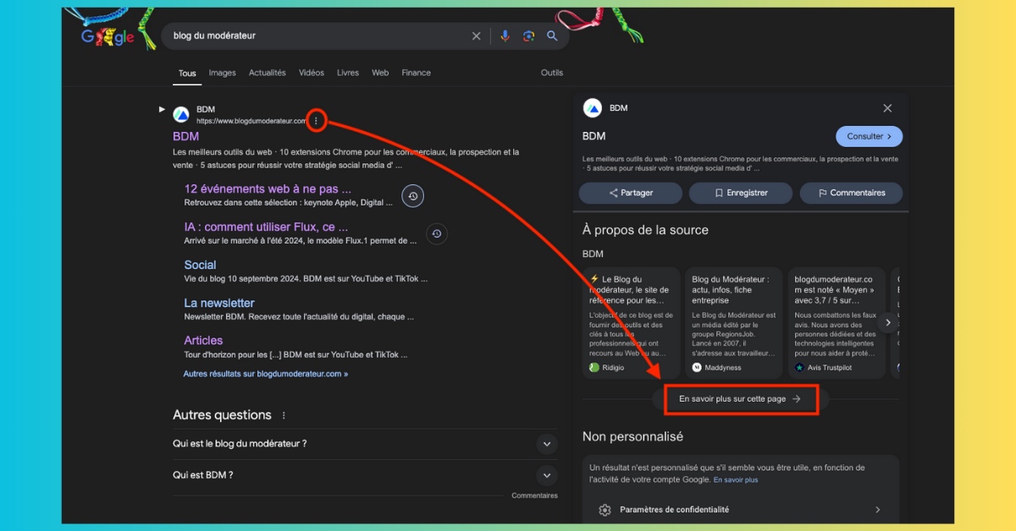1016x531 pixels.
Task: Switch to the Images tab
Action: (222, 73)
